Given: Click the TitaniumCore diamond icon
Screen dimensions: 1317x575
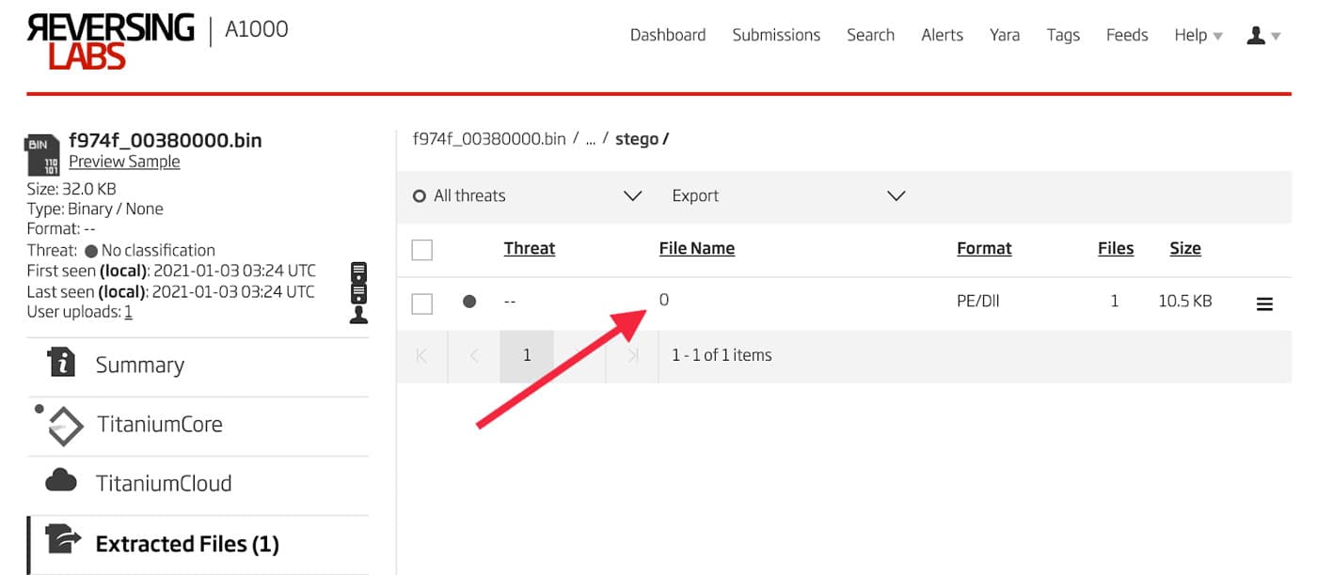Looking at the screenshot, I should (65, 426).
